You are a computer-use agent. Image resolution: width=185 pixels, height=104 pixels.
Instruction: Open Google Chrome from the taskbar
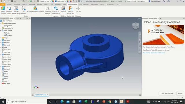click(x=110, y=101)
